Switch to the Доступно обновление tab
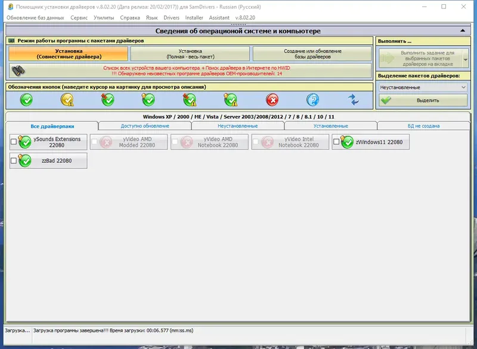Screen dimensions: 477x349 click(x=145, y=126)
